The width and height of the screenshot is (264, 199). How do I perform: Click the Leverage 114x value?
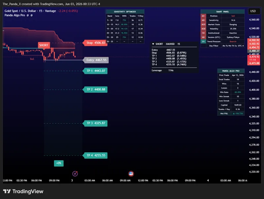(171, 70)
